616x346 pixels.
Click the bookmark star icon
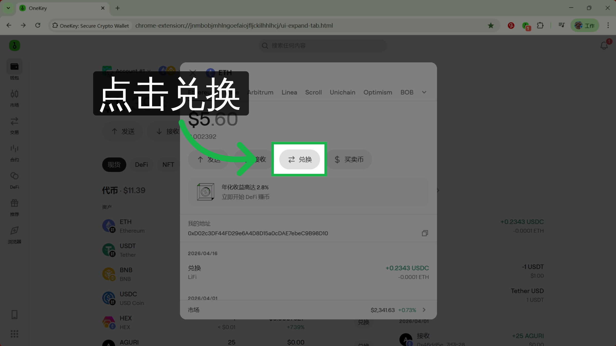491,25
